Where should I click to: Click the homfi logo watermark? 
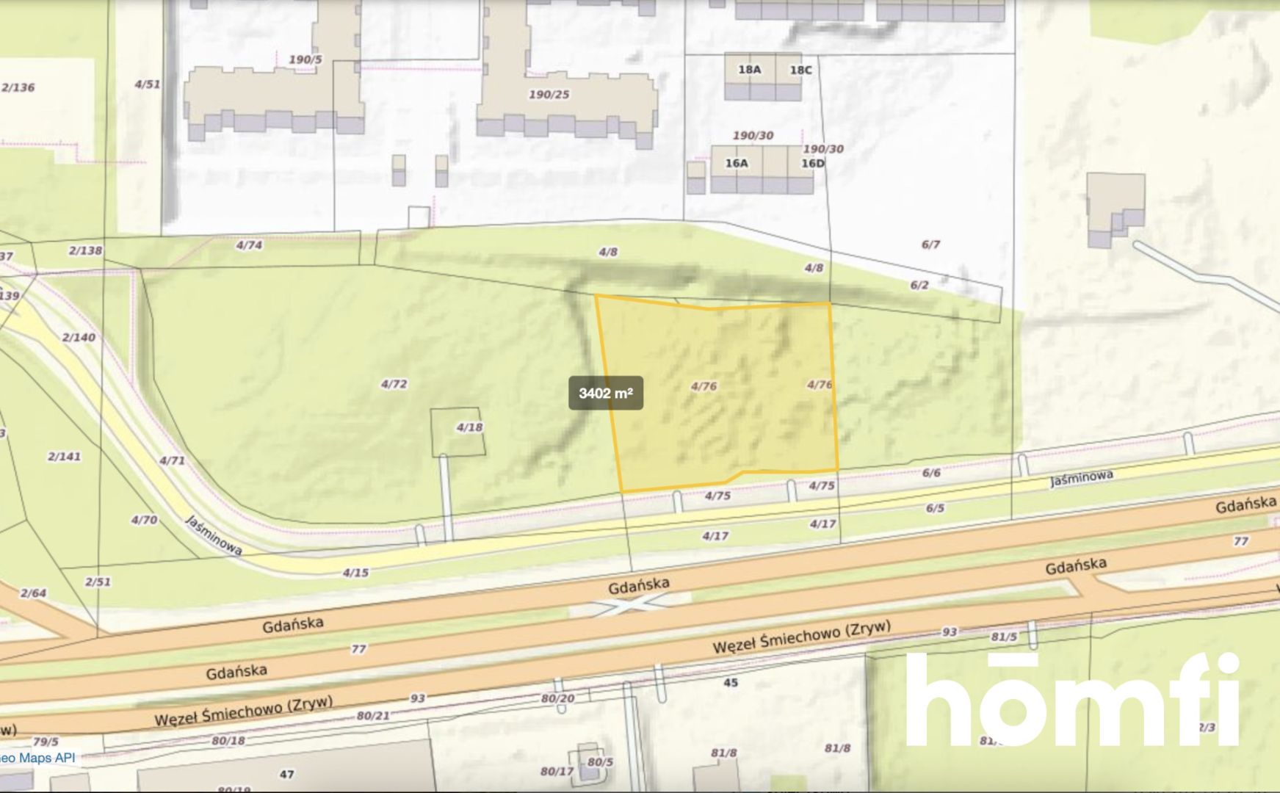click(1071, 700)
